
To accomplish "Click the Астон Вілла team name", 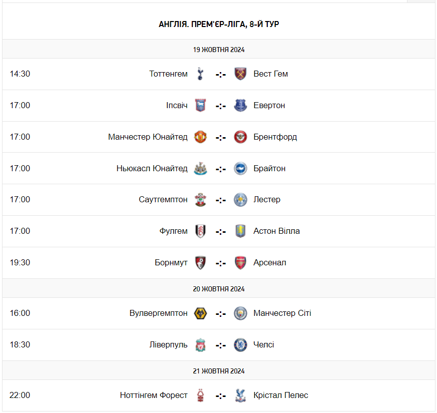I will click(277, 231).
